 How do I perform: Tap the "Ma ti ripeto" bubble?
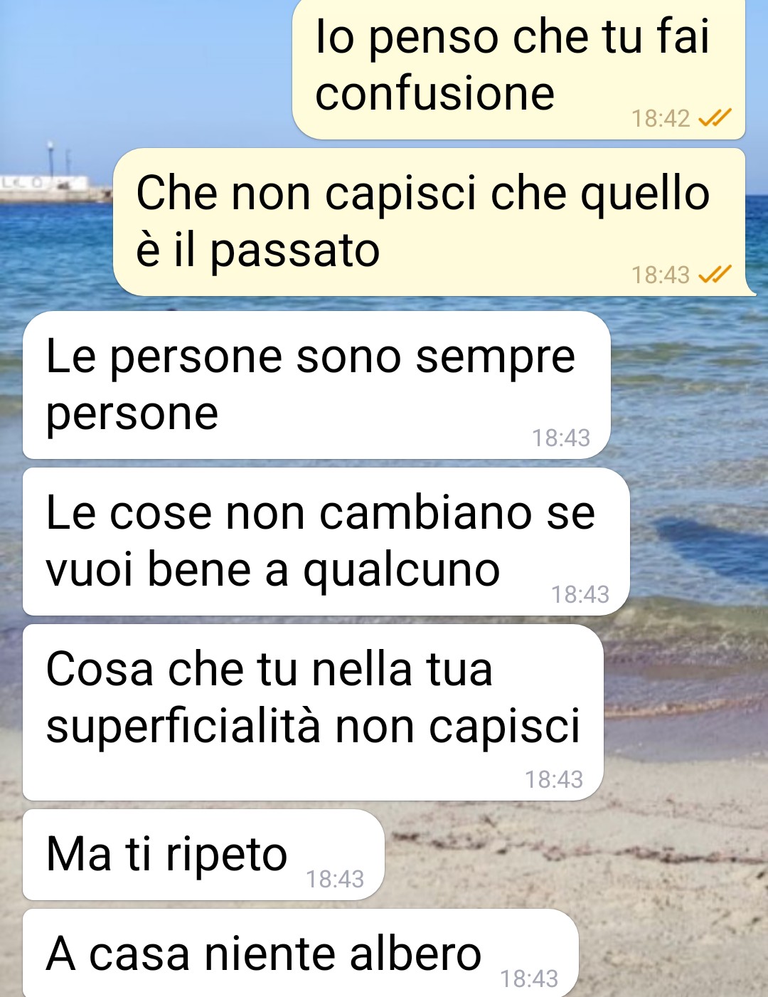(203, 855)
